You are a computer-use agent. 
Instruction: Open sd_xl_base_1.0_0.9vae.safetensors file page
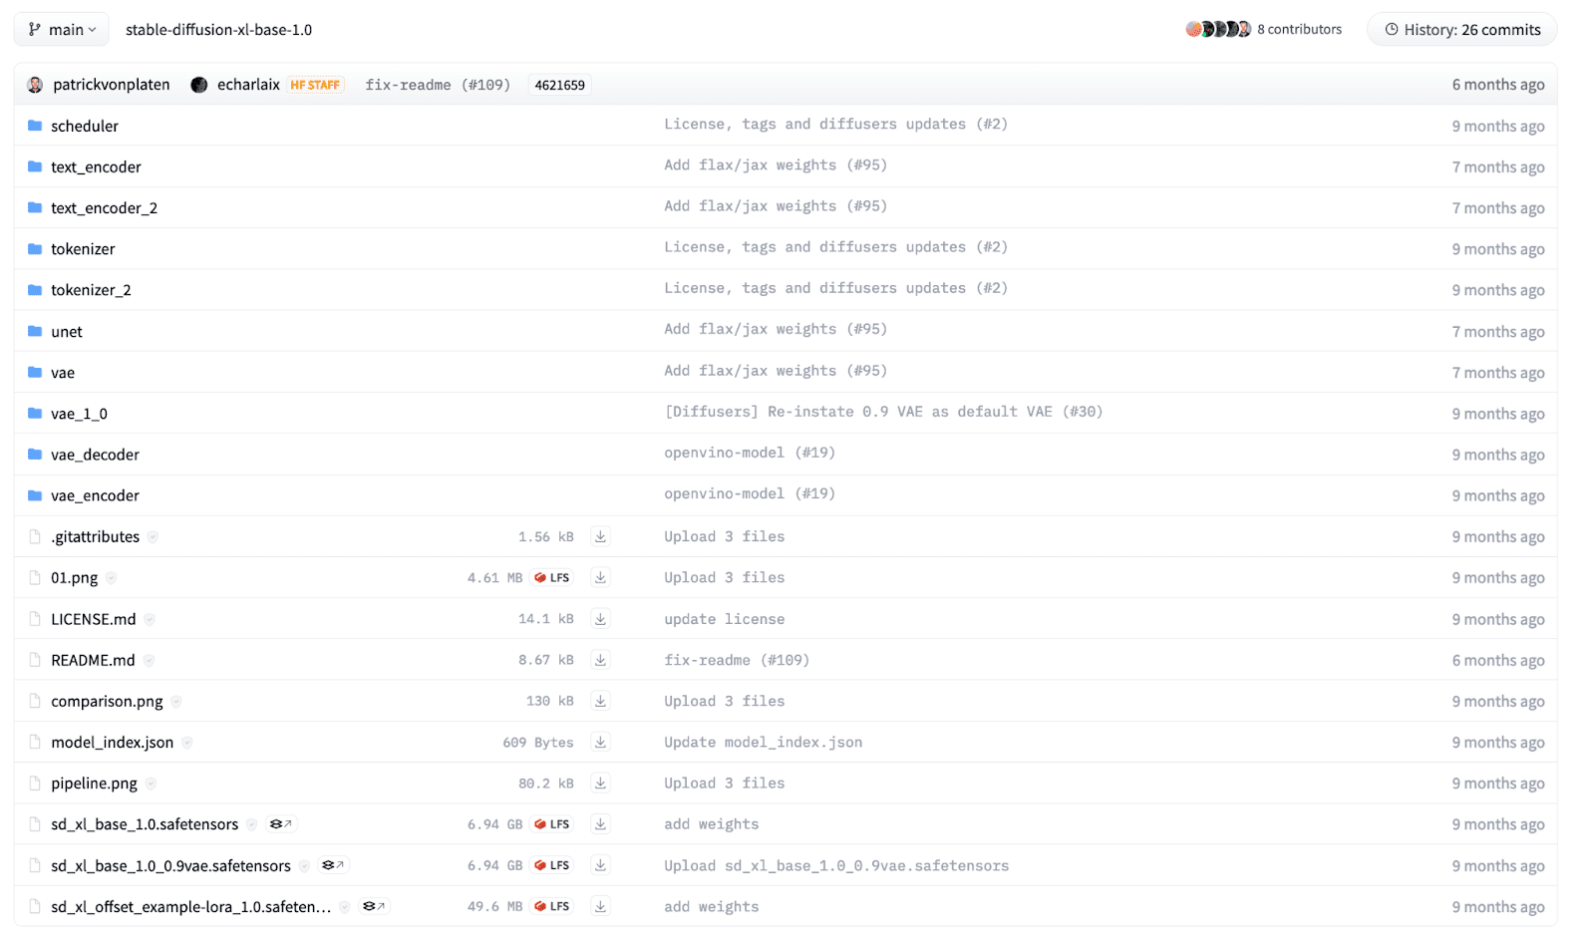[x=171, y=865]
